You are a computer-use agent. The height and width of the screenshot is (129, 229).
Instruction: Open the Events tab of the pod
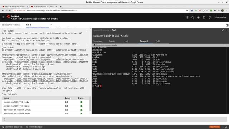click(x=112, y=42)
